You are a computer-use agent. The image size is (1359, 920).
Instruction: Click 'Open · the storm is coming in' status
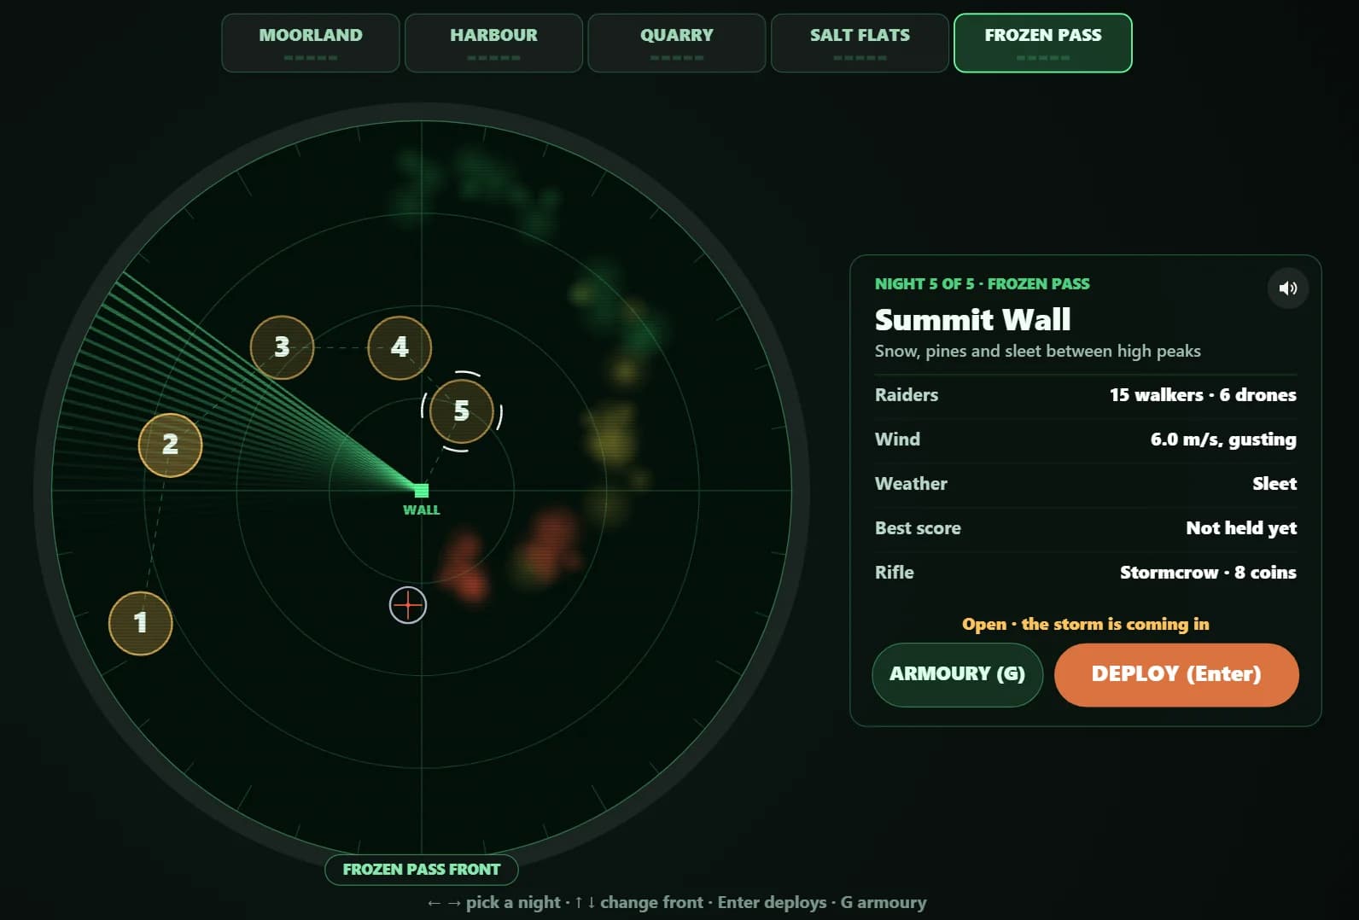(1085, 624)
